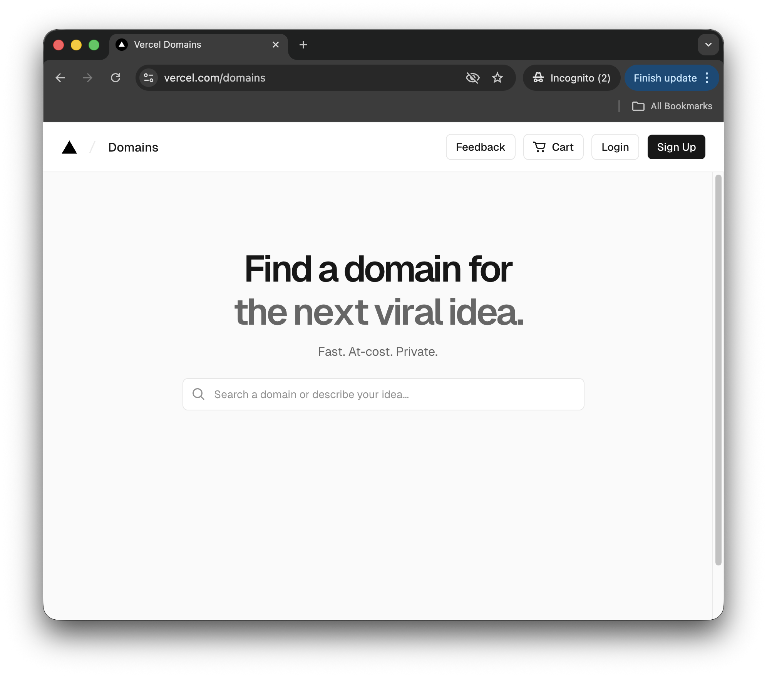Click the Sign Up button

(x=676, y=147)
